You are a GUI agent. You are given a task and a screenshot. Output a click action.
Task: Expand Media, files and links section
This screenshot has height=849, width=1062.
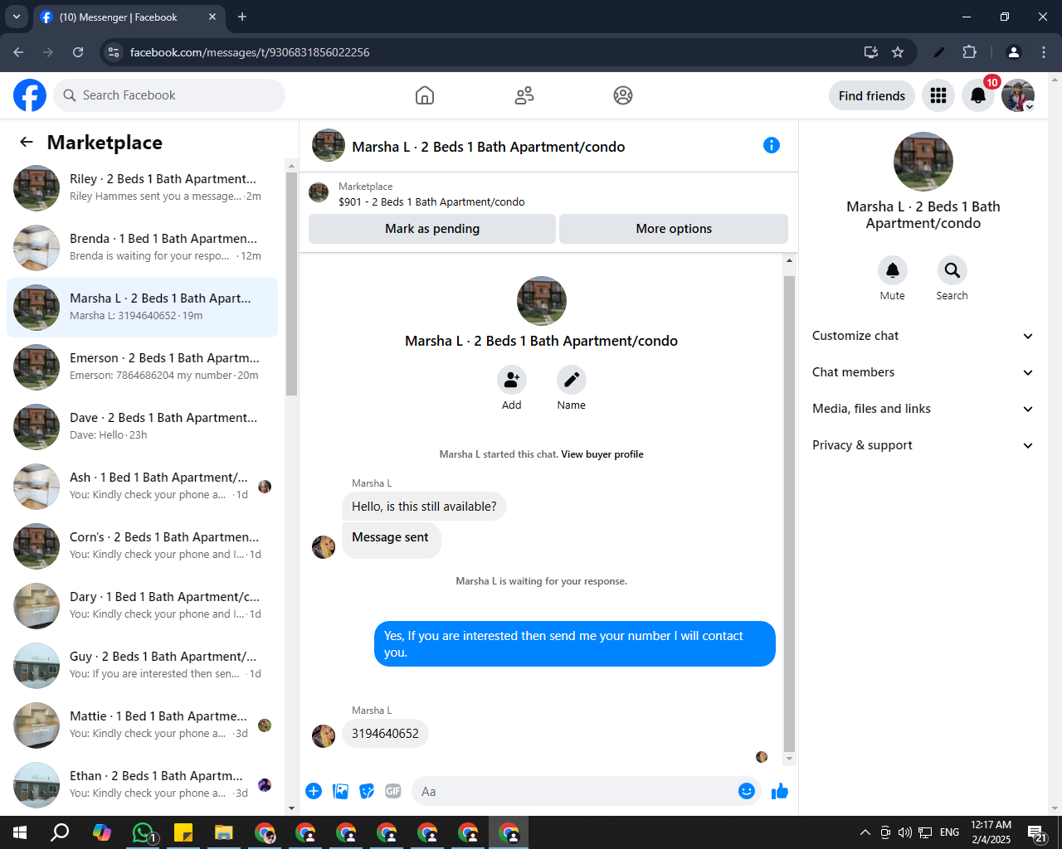point(923,409)
